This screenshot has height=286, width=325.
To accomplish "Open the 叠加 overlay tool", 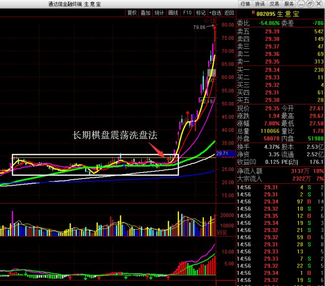I will click(146, 13).
